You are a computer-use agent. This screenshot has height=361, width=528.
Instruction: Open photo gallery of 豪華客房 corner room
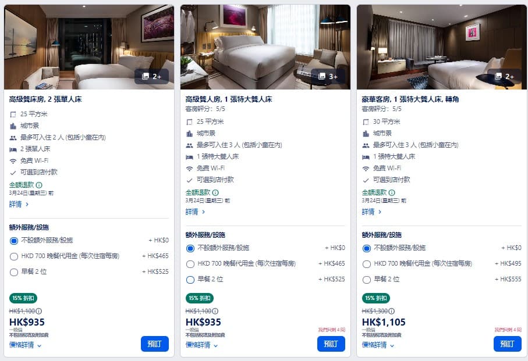[x=504, y=76]
